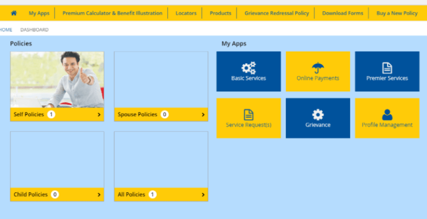
Task: Click the DASHBOARD breadcrumb
Action: 34,29
